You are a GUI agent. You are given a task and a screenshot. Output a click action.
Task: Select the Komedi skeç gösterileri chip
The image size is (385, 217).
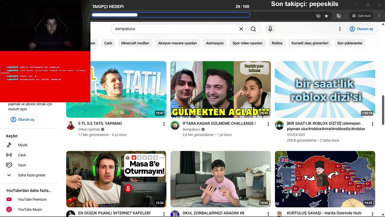310,43
